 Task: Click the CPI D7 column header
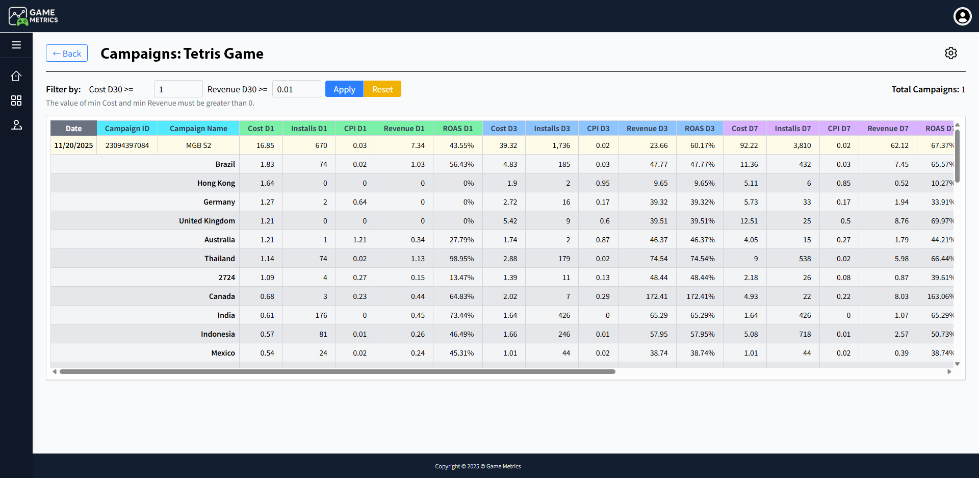(x=839, y=129)
